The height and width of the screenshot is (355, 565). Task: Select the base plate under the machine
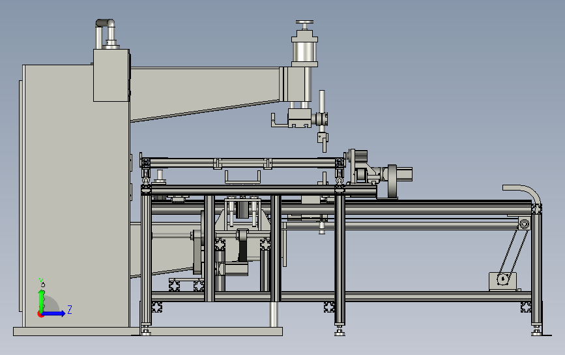click(x=148, y=332)
